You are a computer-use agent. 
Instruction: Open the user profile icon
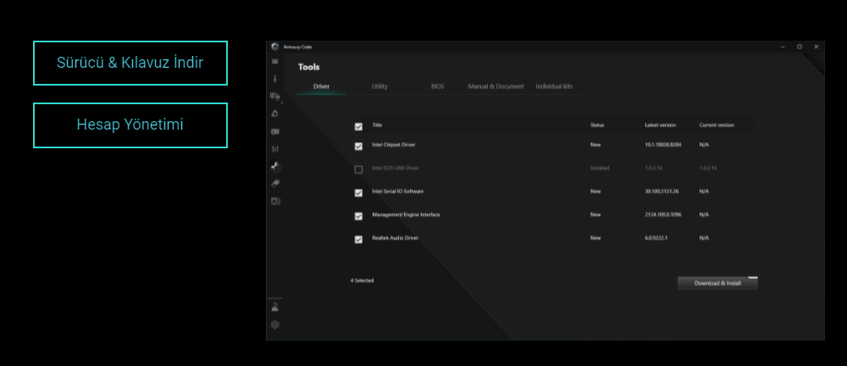(274, 307)
